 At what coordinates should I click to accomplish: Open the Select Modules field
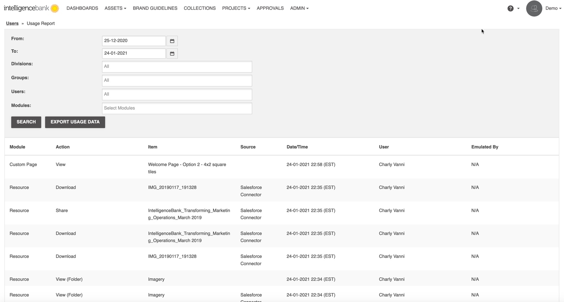pyautogui.click(x=177, y=108)
